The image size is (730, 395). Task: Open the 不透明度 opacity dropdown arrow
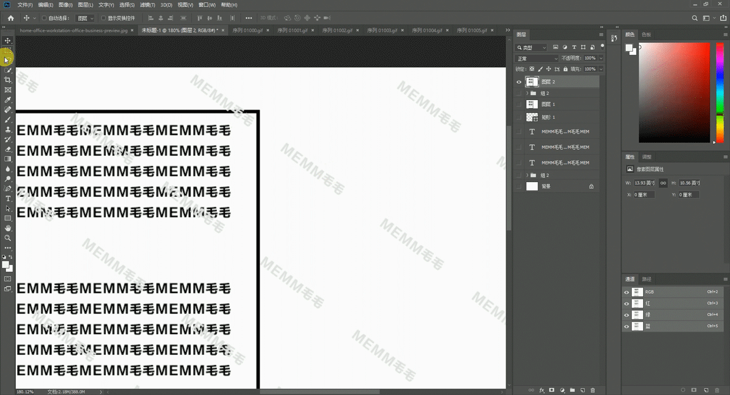601,58
